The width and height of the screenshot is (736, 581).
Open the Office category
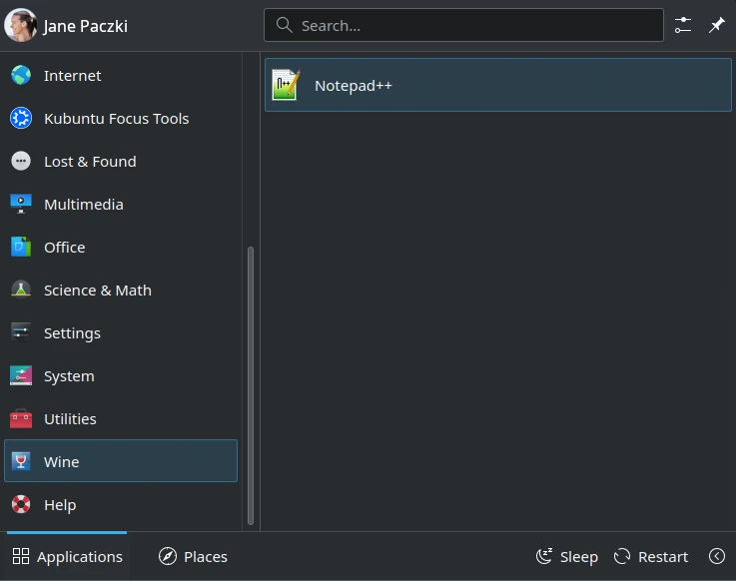[x=64, y=248]
